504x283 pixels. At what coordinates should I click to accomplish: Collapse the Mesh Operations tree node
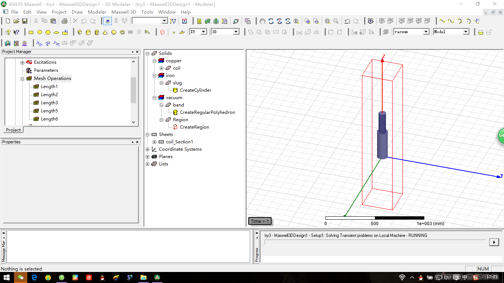(23, 79)
